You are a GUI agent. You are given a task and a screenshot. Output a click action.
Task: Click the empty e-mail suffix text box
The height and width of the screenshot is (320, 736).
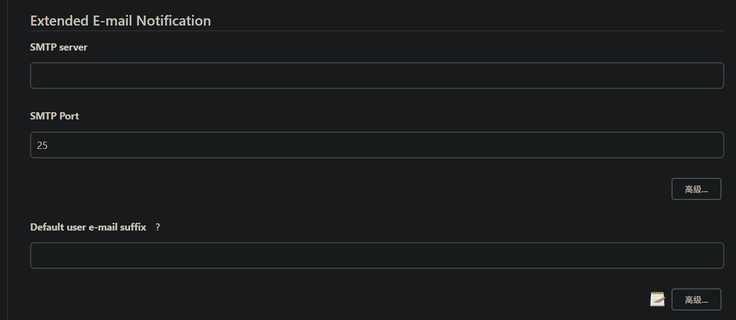(x=377, y=256)
